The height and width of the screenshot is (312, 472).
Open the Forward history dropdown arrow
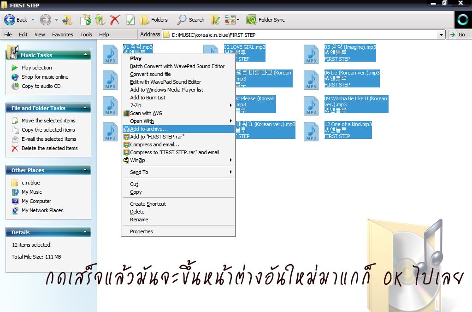tap(56, 20)
